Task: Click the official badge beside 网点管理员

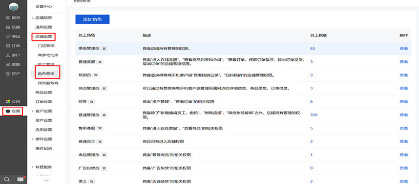Action: coord(104,88)
